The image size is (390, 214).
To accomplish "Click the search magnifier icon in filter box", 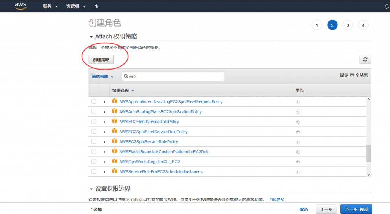I will pyautogui.click(x=126, y=76).
